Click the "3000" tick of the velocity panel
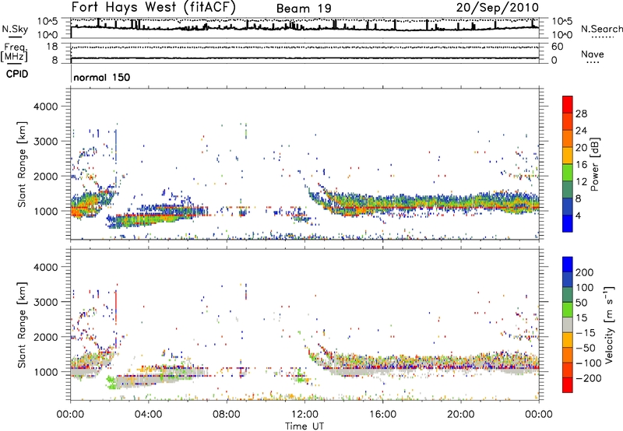 (x=45, y=302)
